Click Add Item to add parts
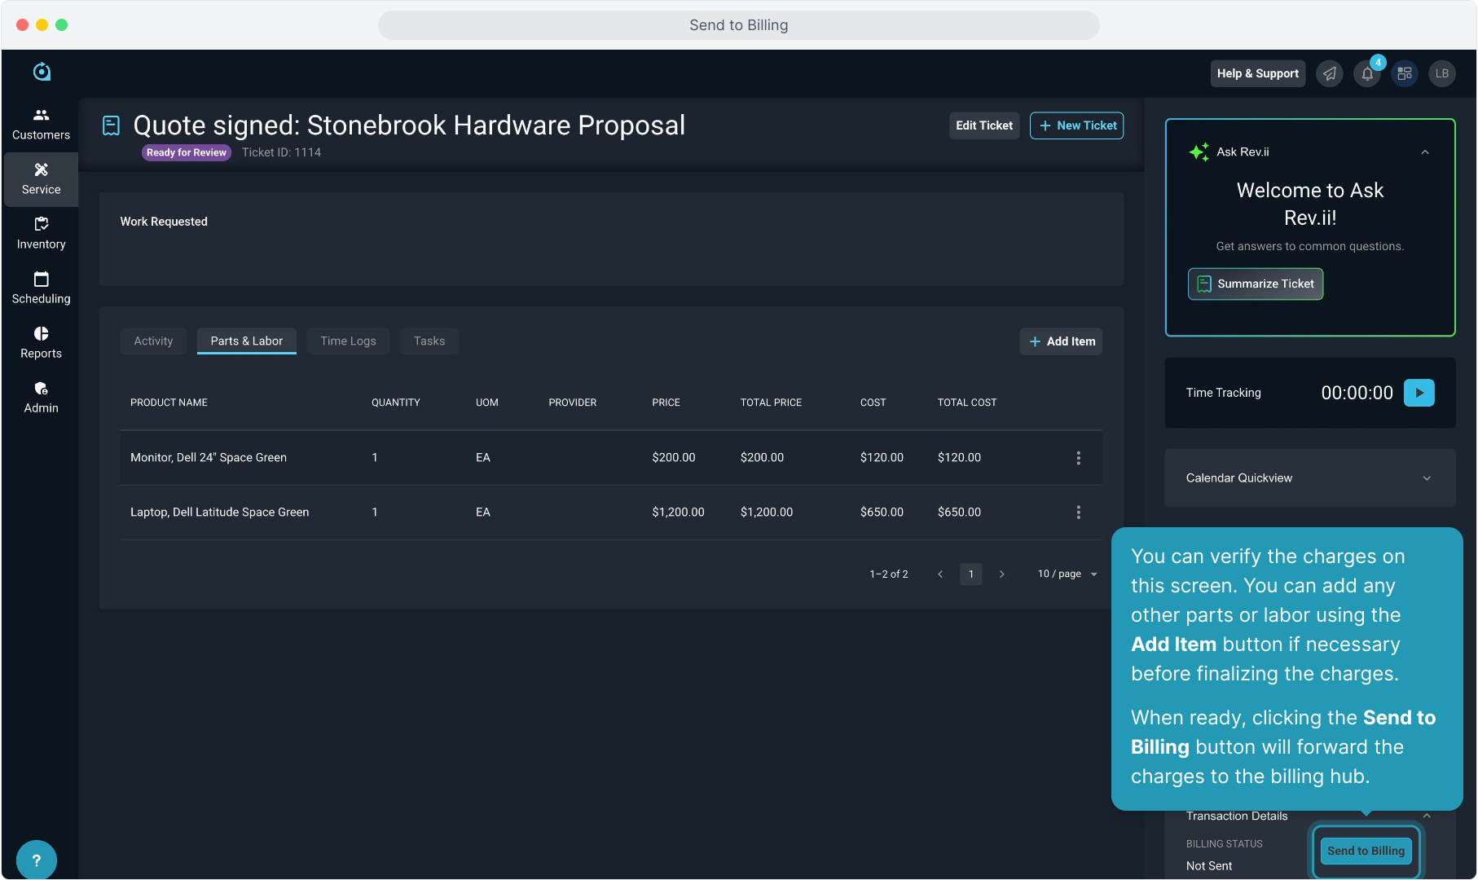Image resolution: width=1478 pixels, height=880 pixels. (1061, 341)
